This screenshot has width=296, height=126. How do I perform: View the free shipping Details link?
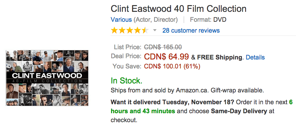point(255,57)
